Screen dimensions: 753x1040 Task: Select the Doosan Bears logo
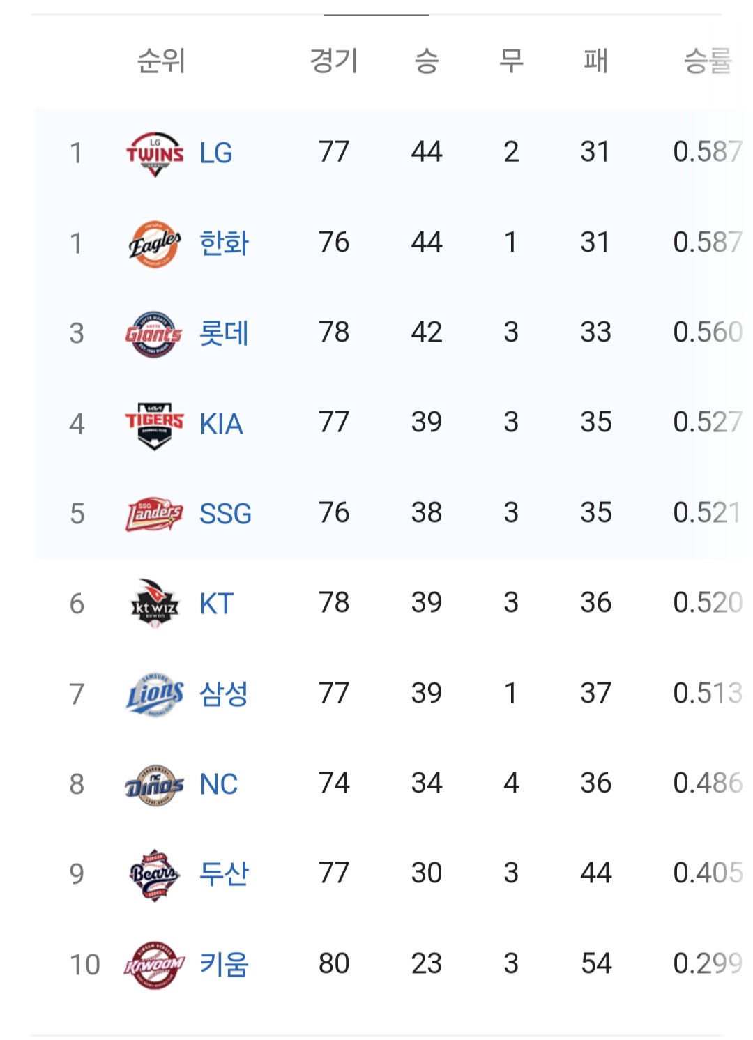click(x=155, y=874)
